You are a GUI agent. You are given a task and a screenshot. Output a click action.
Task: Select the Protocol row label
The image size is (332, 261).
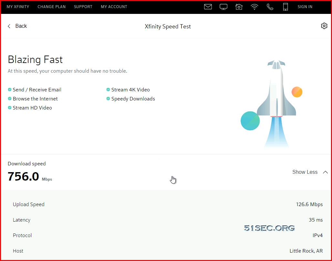click(22, 235)
